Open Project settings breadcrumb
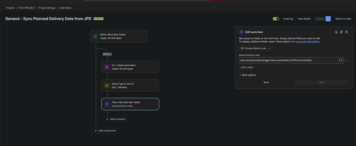This screenshot has width=356, height=146. [47, 8]
